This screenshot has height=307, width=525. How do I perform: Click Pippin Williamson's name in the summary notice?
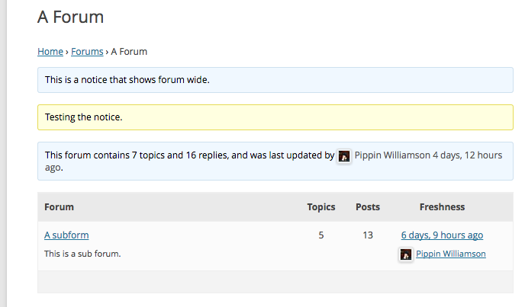point(391,155)
